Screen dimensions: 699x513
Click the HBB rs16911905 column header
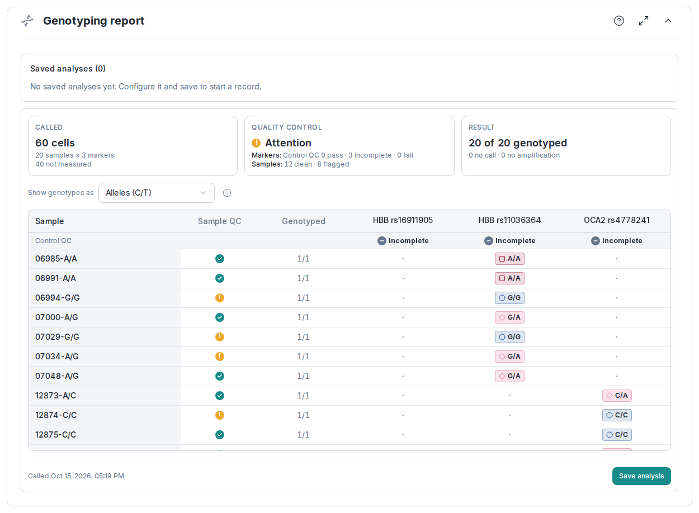pyautogui.click(x=403, y=220)
